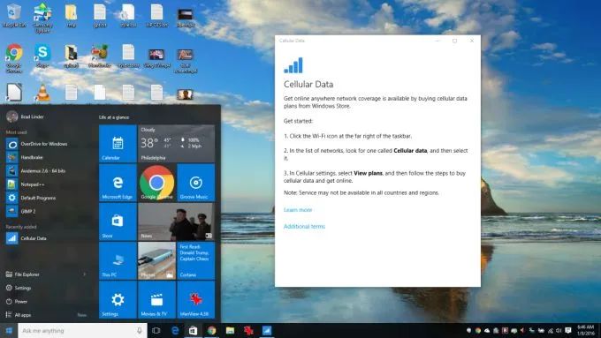
Task: Open Notepad++ from Most used
Action: coord(26,184)
